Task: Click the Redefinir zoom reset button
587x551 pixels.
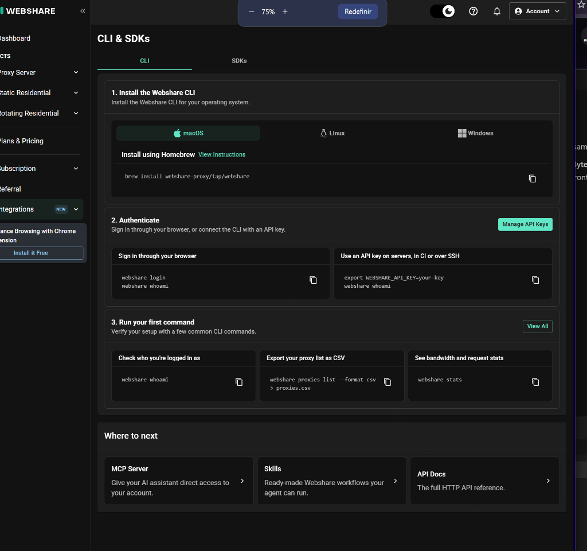Action: click(358, 11)
